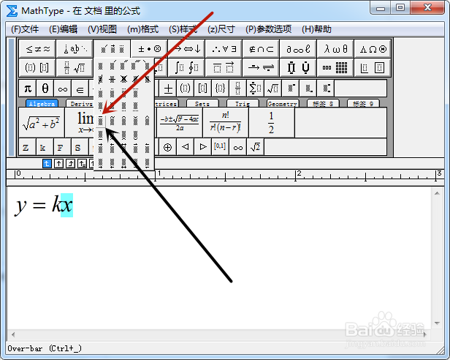Insert curly braces template in small bar
The image size is (450, 360).
(x=220, y=89)
